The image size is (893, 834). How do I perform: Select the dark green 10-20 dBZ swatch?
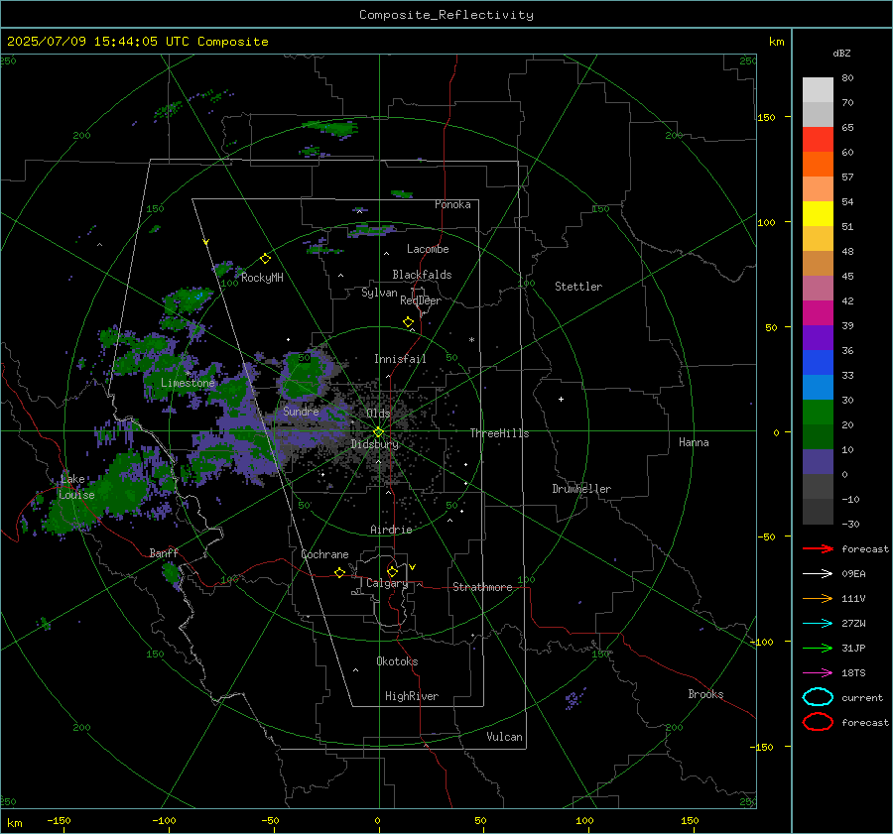(x=818, y=436)
